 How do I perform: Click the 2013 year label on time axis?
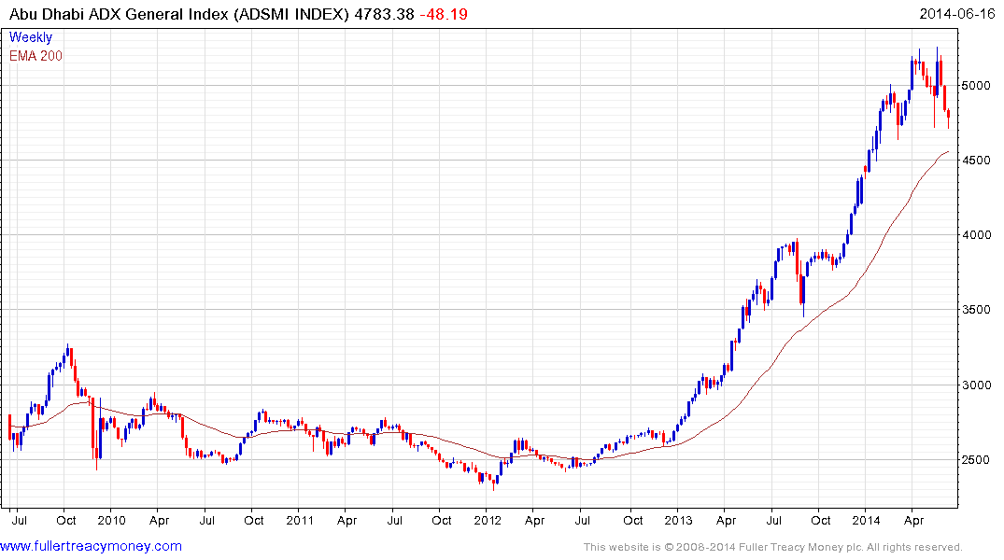pyautogui.click(x=678, y=520)
